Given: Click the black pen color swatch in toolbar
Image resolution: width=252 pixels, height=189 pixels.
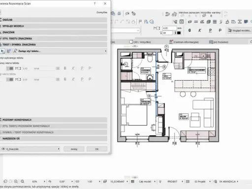Looking at the screenshot, I should (179, 33).
